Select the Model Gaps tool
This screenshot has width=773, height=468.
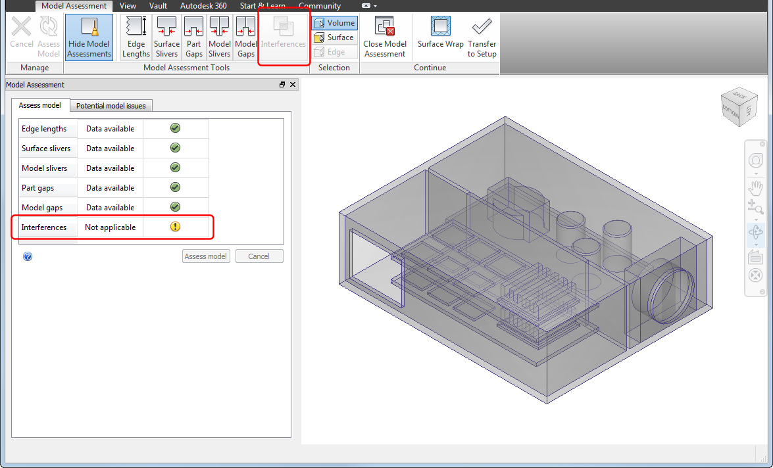[x=245, y=37]
